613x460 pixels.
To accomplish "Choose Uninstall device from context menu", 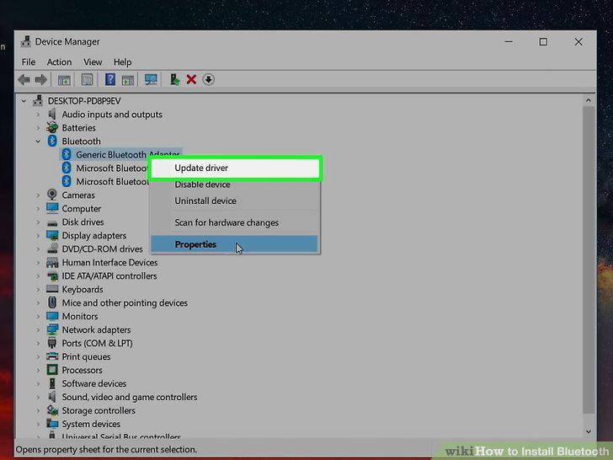I will point(235,201).
